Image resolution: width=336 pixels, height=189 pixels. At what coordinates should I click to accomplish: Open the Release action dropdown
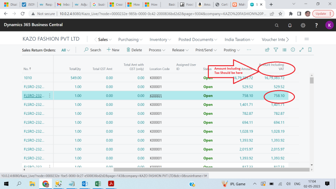tap(180, 50)
